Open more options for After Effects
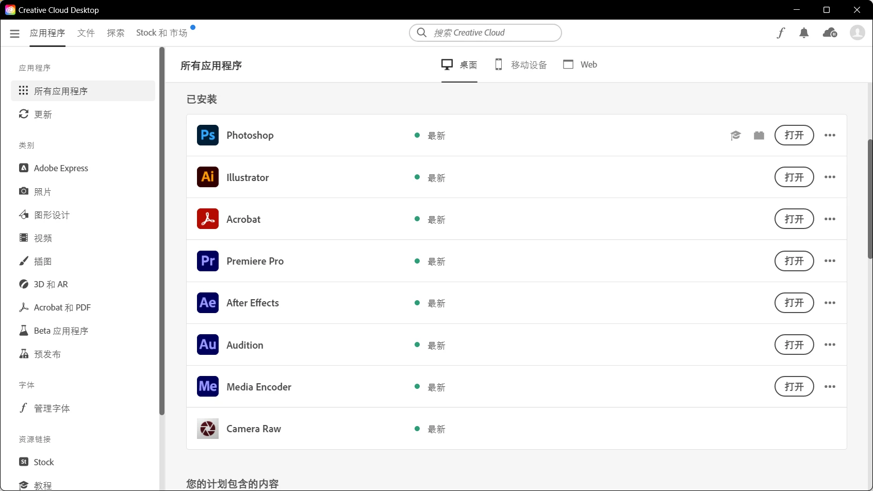The width and height of the screenshot is (873, 491). tap(830, 303)
